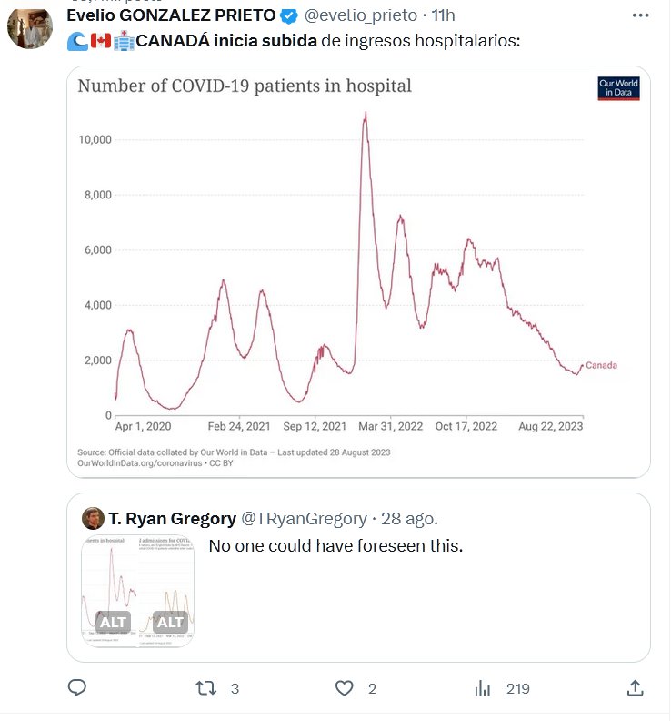This screenshot has width=671, height=721.
Task: Like the tweet with the heart icon
Action: coord(345,688)
